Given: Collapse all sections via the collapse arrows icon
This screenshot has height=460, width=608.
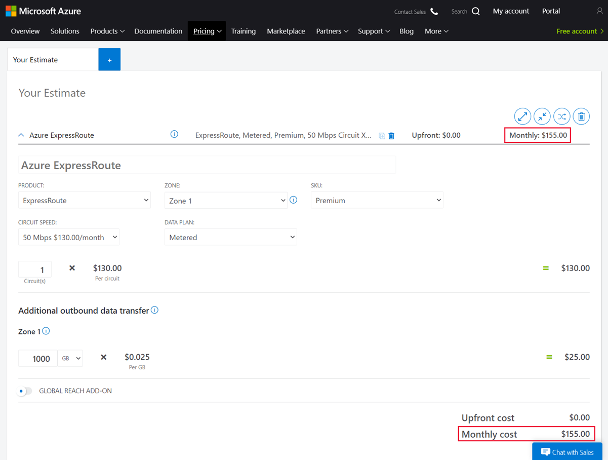Looking at the screenshot, I should (542, 116).
